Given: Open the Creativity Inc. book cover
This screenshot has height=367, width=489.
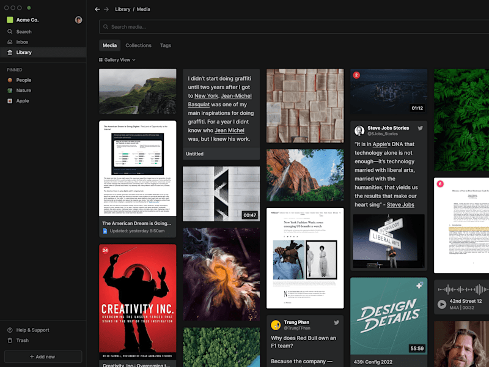Looking at the screenshot, I should click(x=138, y=302).
